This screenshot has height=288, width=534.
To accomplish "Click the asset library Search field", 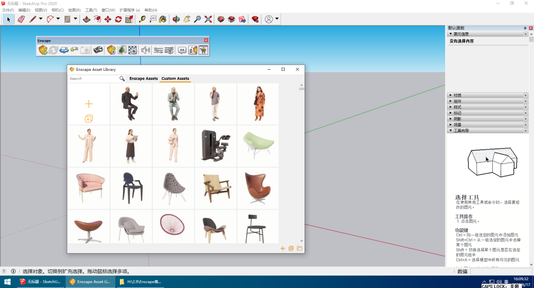I will [94, 79].
